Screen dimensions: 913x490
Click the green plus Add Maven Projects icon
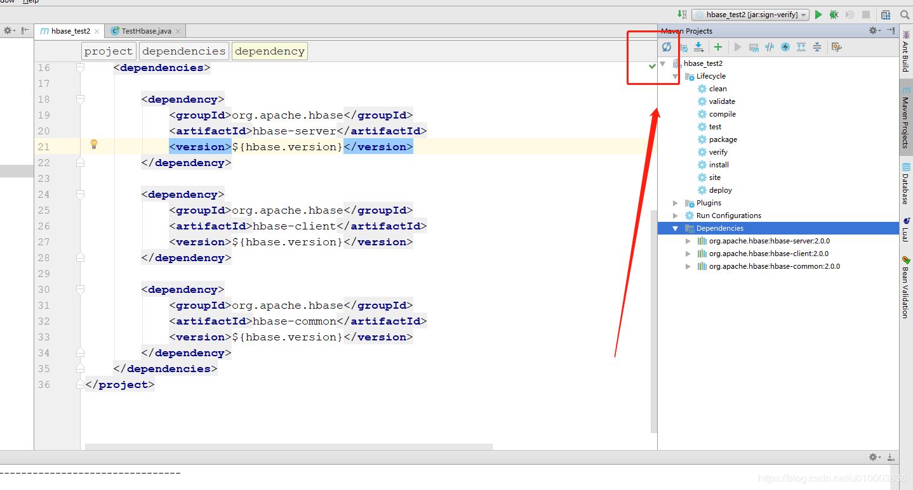(x=718, y=47)
